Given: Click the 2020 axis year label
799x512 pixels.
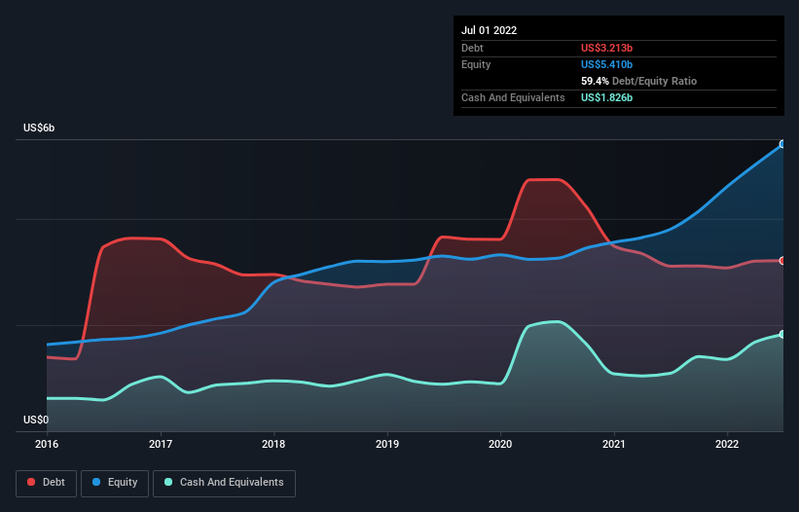Looking at the screenshot, I should click(500, 444).
